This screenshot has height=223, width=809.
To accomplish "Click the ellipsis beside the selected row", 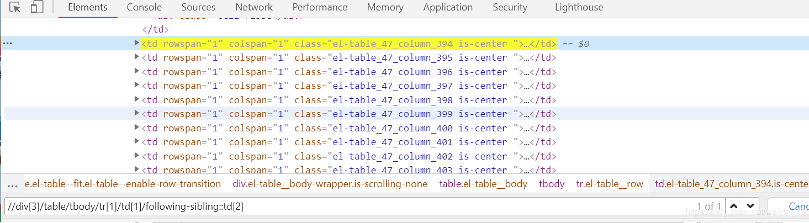I will [x=8, y=43].
